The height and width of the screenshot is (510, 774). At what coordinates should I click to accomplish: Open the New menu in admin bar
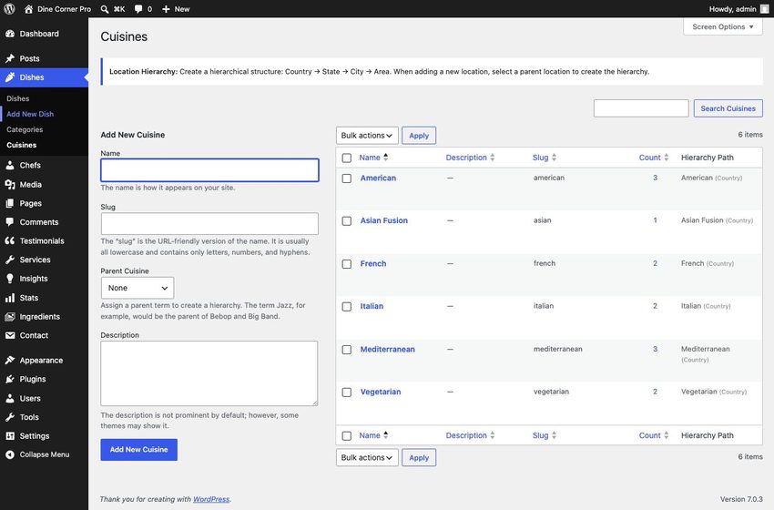tap(177, 9)
